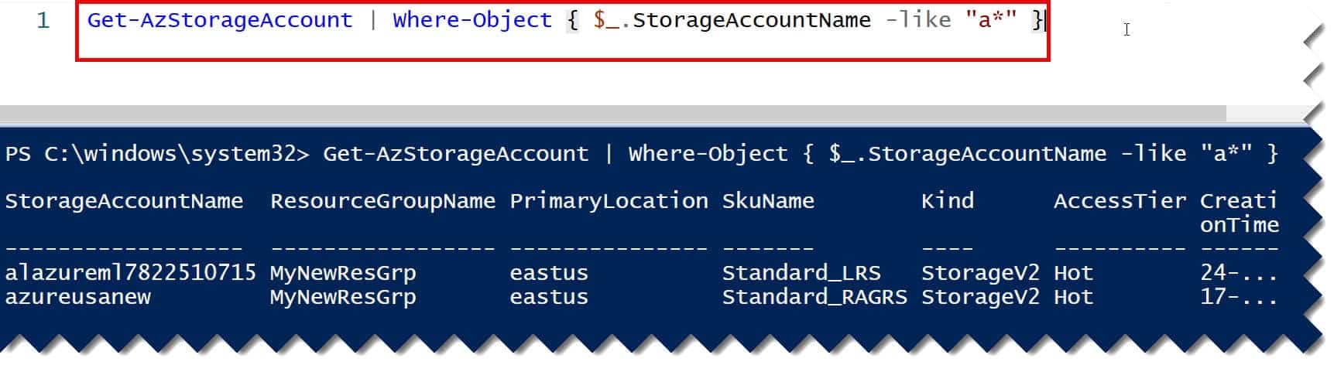1334x365 pixels.
Task: Click the SkuName column header in output
Action: (768, 201)
